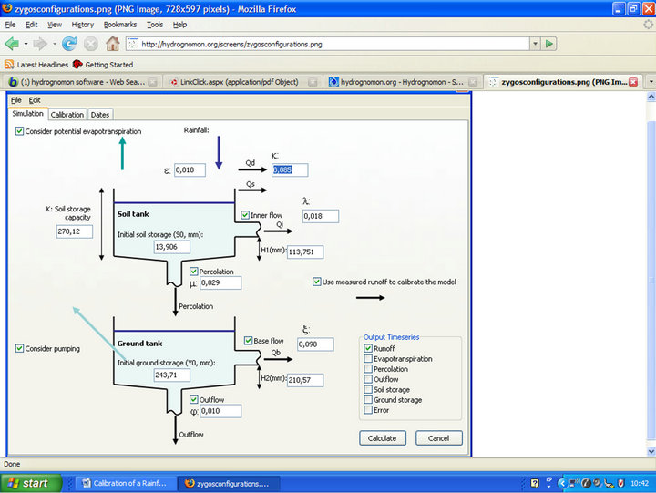
Task: Uncheck the Inner flow checkbox
Action: (x=245, y=215)
